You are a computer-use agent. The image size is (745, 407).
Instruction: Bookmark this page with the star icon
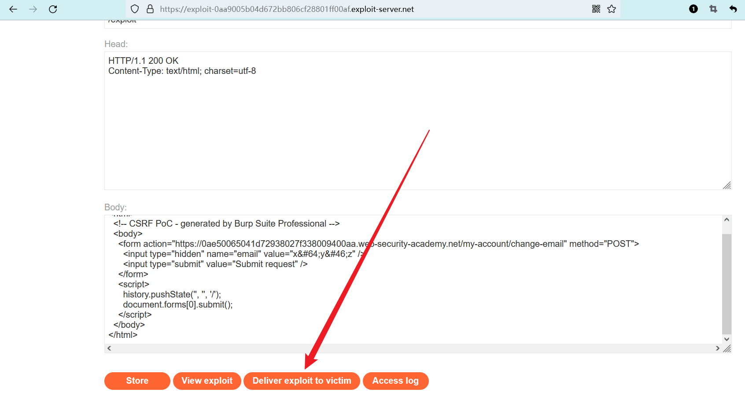pyautogui.click(x=612, y=9)
